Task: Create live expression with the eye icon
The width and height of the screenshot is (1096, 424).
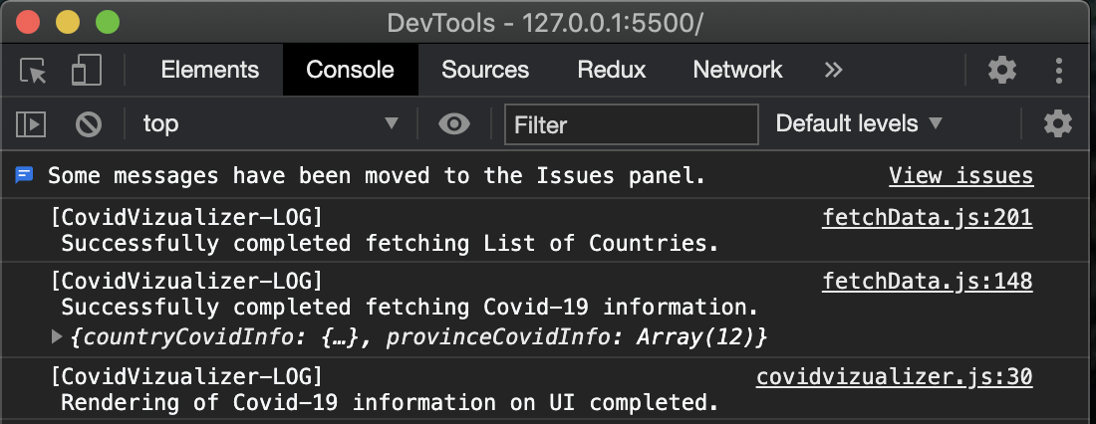Action: [x=454, y=124]
